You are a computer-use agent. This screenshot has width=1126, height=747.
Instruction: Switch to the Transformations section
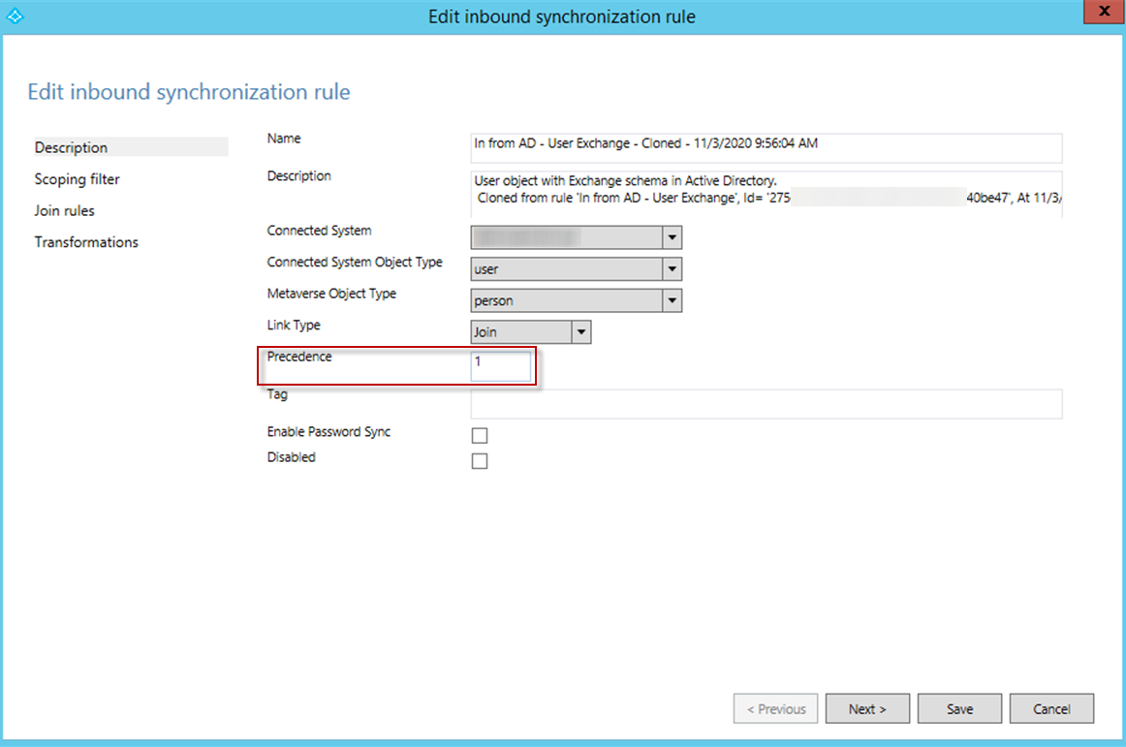[86, 242]
